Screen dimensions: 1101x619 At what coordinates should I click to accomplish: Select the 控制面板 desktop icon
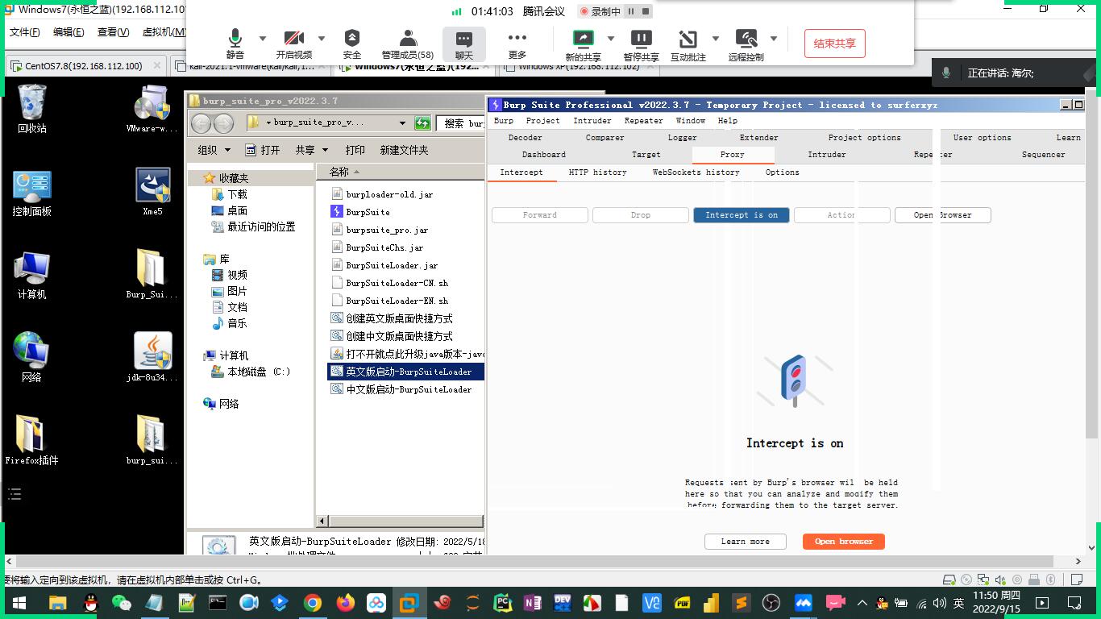(x=32, y=193)
